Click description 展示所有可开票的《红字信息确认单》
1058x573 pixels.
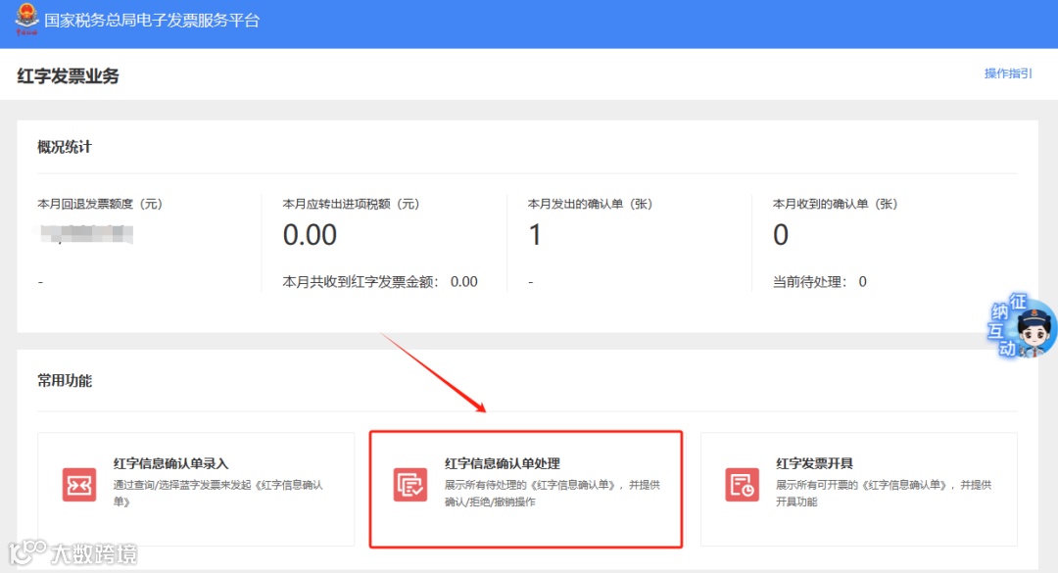coord(884,494)
